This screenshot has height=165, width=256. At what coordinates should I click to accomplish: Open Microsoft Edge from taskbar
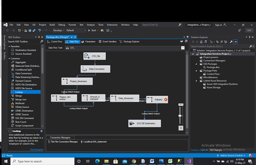click(x=97, y=162)
